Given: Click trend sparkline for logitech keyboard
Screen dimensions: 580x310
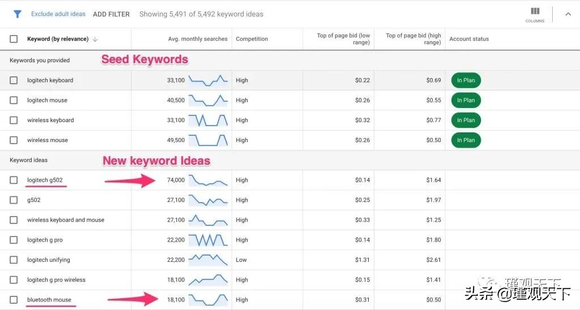Looking at the screenshot, I should pos(208,80).
